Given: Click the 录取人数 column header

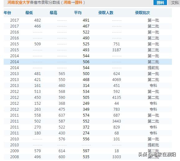Looking at the screenshot, I should click(x=106, y=13).
